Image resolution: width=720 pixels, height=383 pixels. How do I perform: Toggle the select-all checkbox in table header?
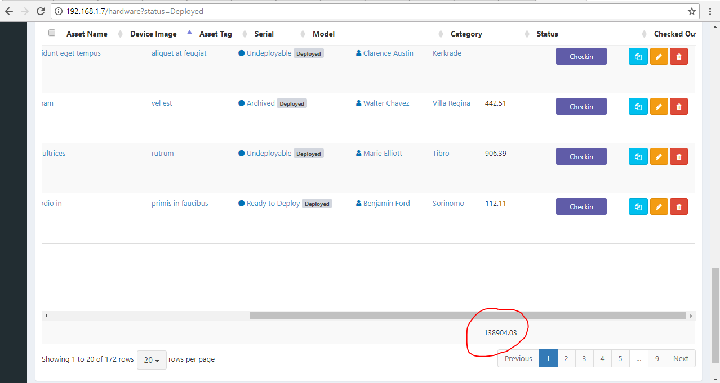pos(52,33)
